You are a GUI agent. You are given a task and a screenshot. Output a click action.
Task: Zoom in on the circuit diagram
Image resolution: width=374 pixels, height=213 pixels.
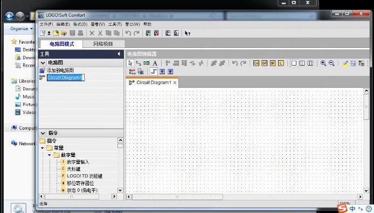tap(323, 63)
